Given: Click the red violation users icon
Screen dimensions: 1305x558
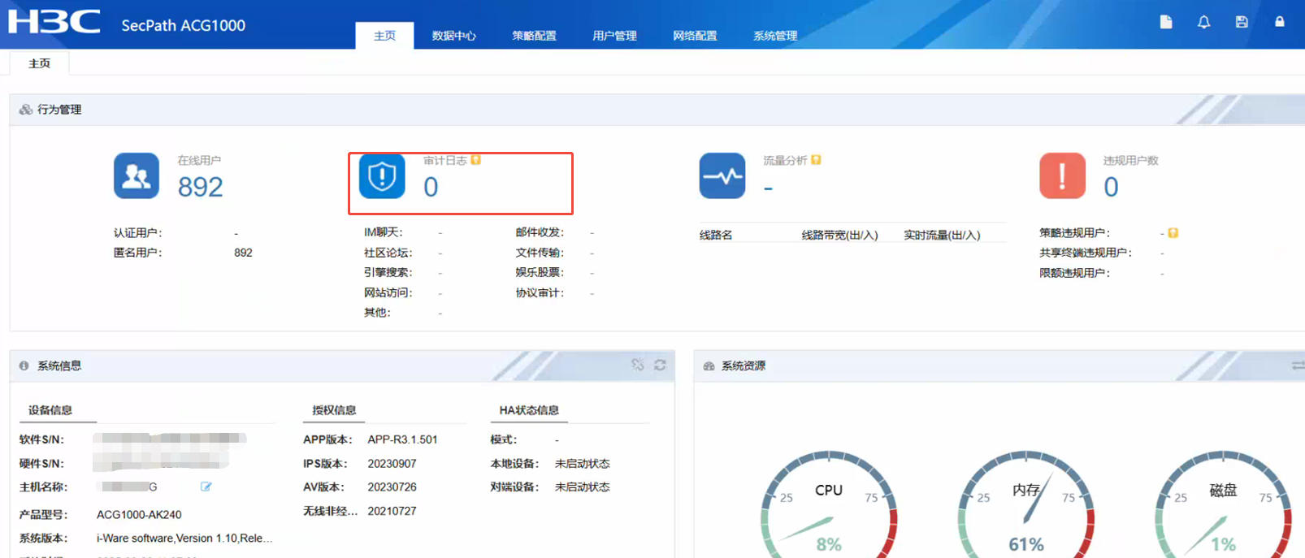Looking at the screenshot, I should tap(1062, 175).
